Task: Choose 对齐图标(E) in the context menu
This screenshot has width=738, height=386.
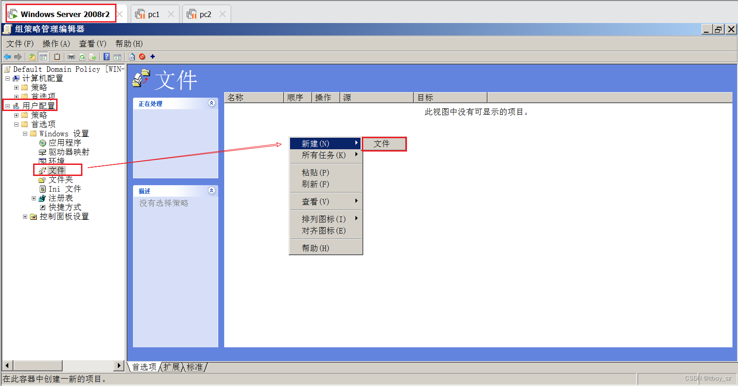Action: (x=325, y=231)
